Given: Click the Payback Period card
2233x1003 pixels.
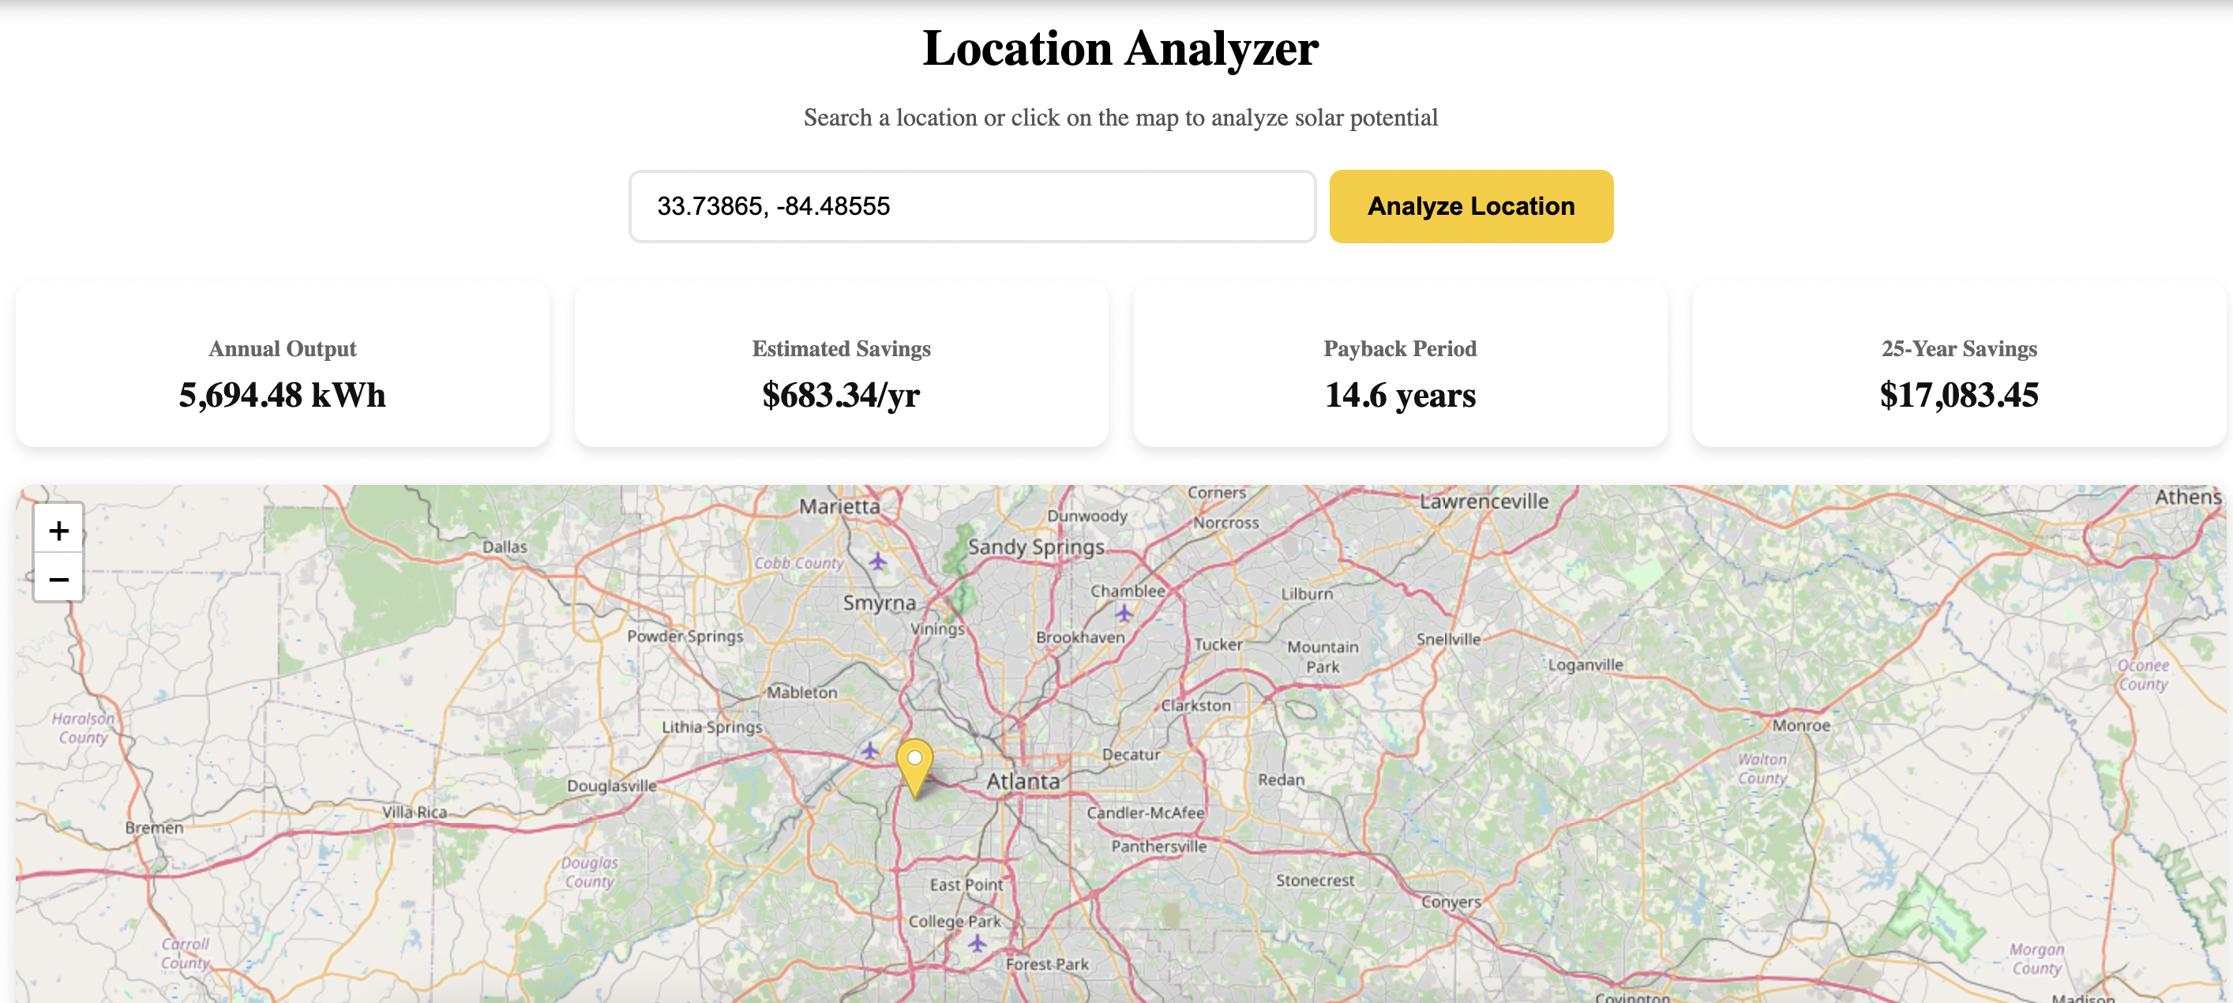Looking at the screenshot, I should (x=1399, y=364).
